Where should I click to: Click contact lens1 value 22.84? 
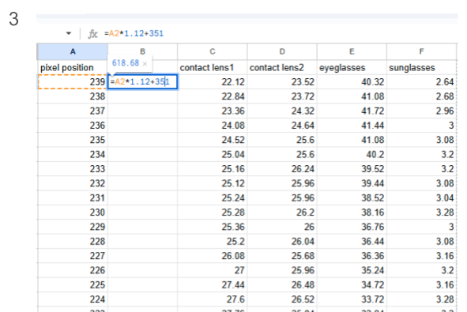[212, 96]
